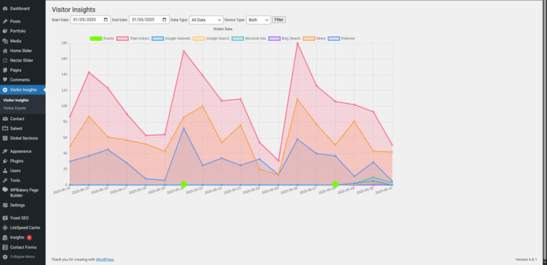
Task: Toggle the Total Visitors legend series
Action: click(x=133, y=38)
